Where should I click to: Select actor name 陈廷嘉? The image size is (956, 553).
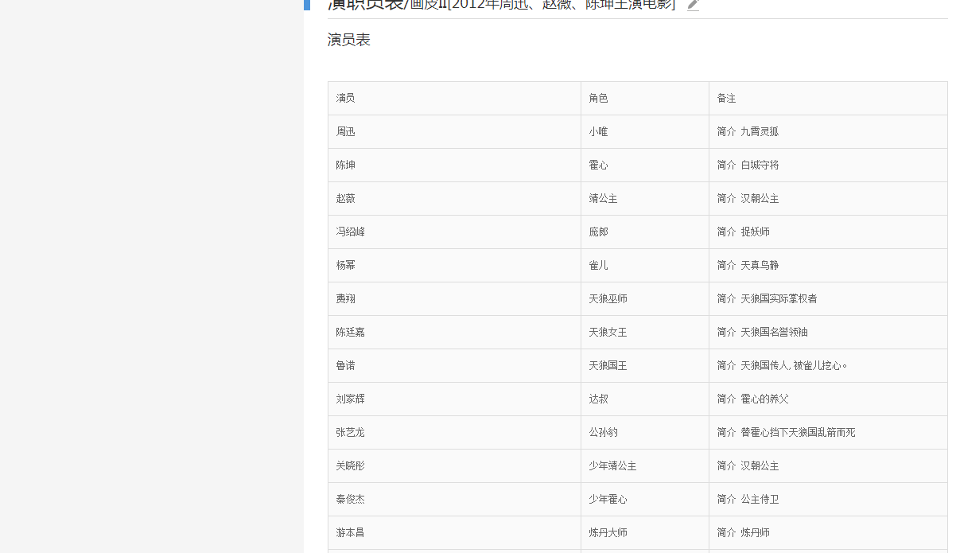(350, 332)
